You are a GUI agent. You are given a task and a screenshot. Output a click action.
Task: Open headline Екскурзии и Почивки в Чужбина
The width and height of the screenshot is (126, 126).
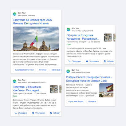pos(27,89)
